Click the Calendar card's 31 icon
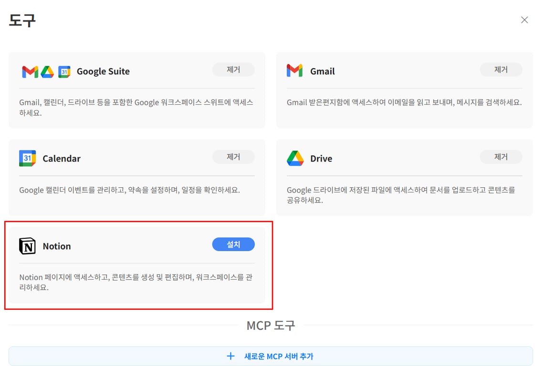Screen dimensions: 545x366 pos(28,158)
